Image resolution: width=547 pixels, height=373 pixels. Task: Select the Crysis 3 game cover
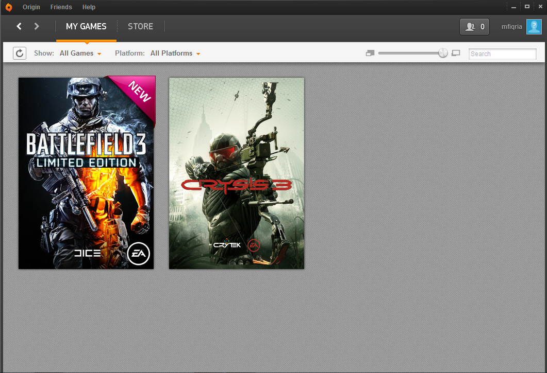click(237, 173)
